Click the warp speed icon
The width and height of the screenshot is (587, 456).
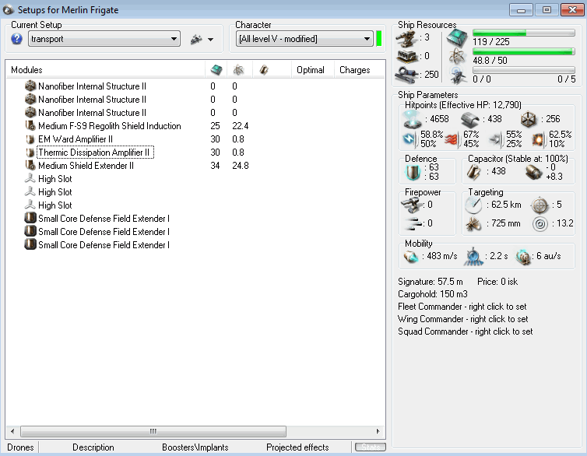523,257
